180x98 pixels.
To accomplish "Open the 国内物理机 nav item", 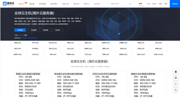I will [x=54, y=4].
